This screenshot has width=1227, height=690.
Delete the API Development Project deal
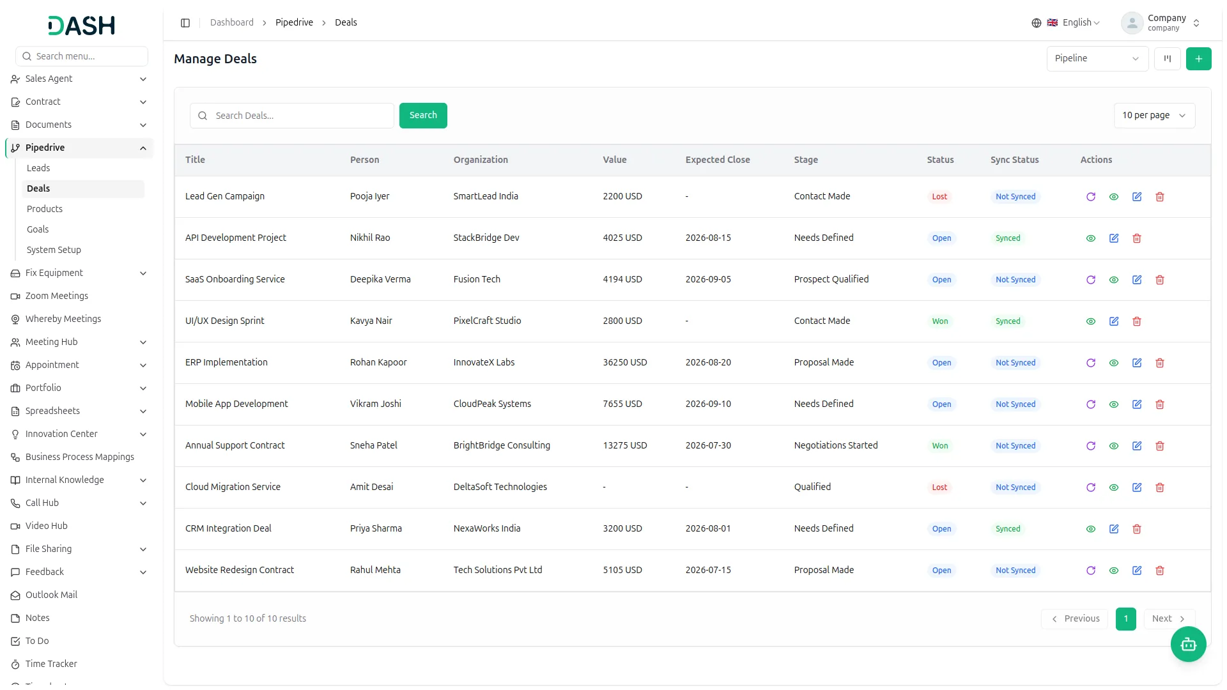coord(1137,238)
